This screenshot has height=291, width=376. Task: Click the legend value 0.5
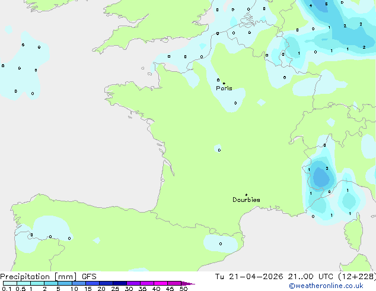click(x=20, y=289)
